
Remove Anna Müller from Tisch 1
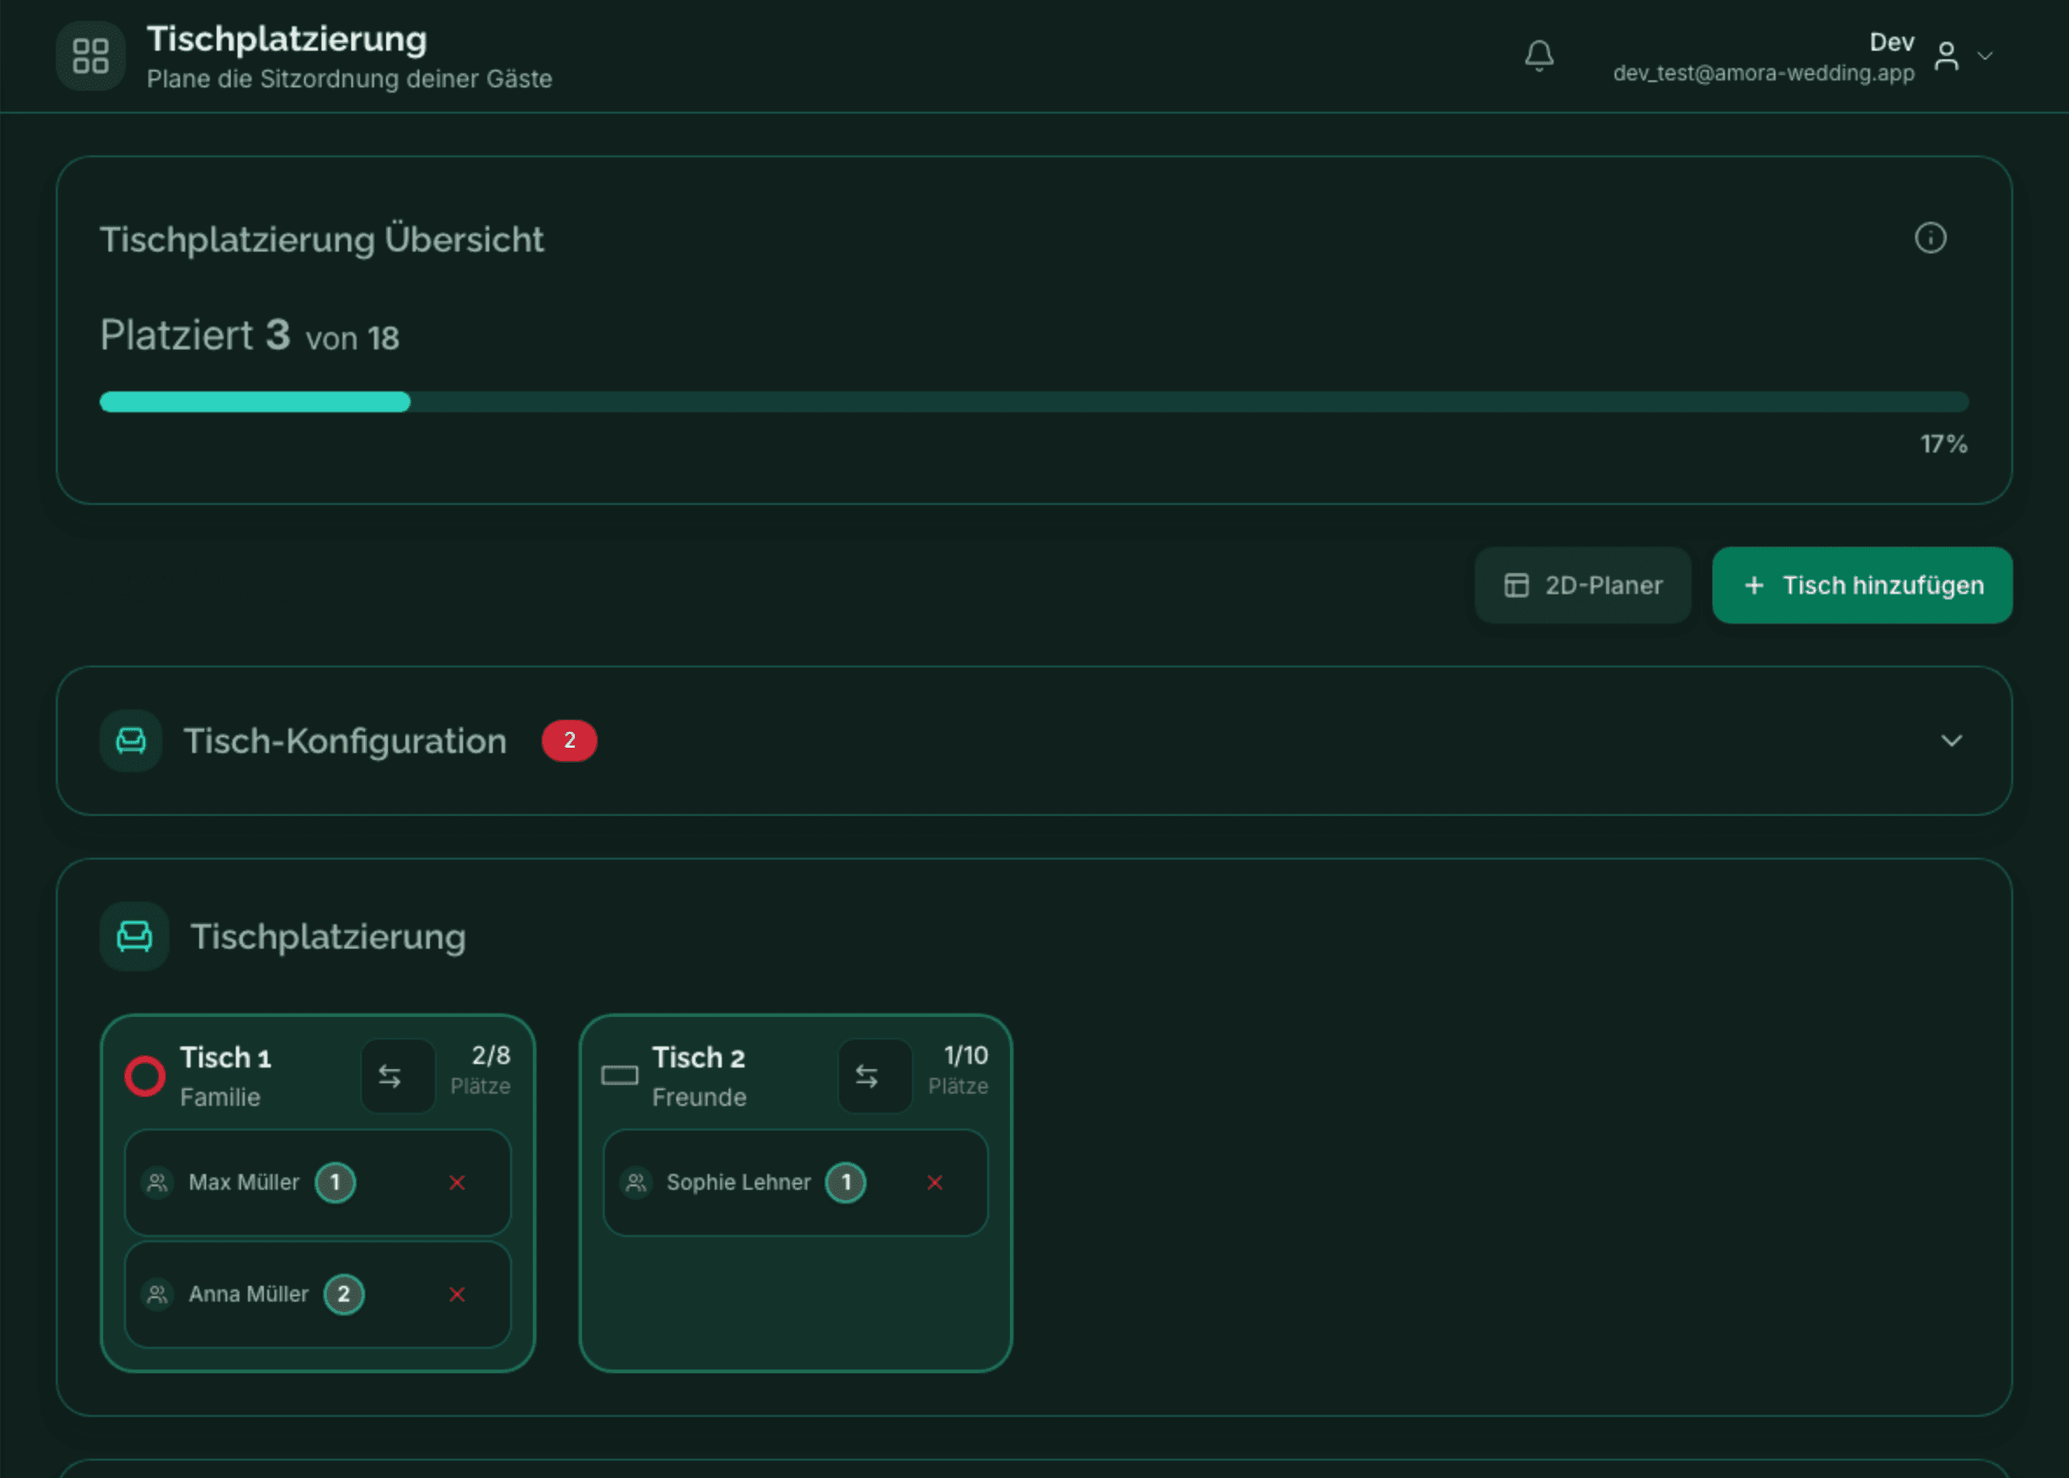[x=457, y=1295]
